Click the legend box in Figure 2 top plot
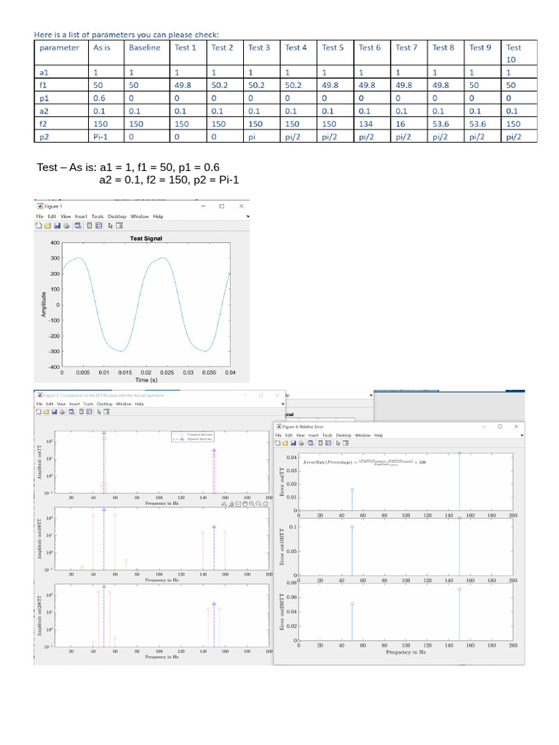 (x=193, y=437)
